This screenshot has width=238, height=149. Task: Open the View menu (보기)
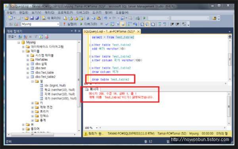click(x=36, y=12)
